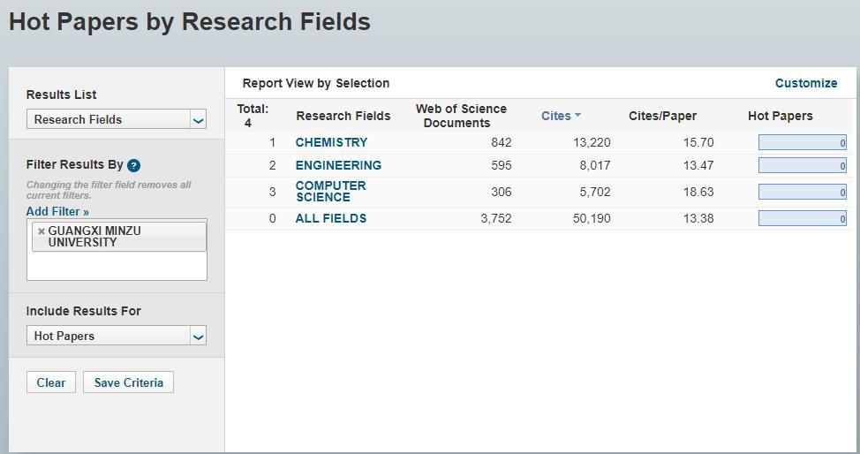Click inside the filter input box
This screenshot has height=454, width=860.
coord(117,266)
